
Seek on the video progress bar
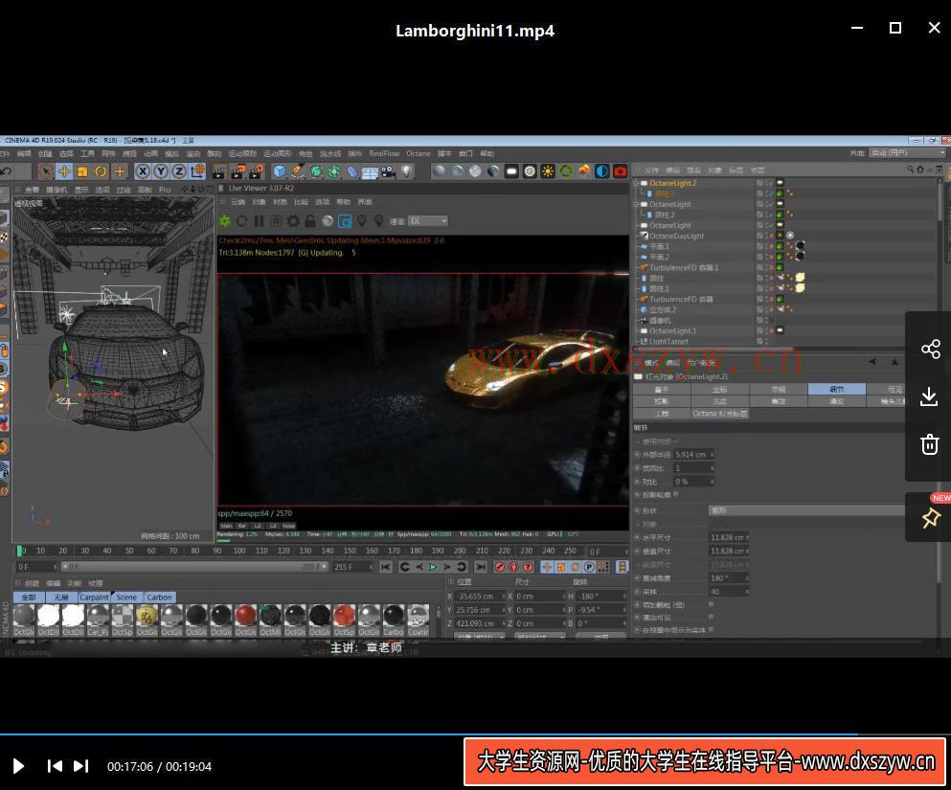pos(475,734)
